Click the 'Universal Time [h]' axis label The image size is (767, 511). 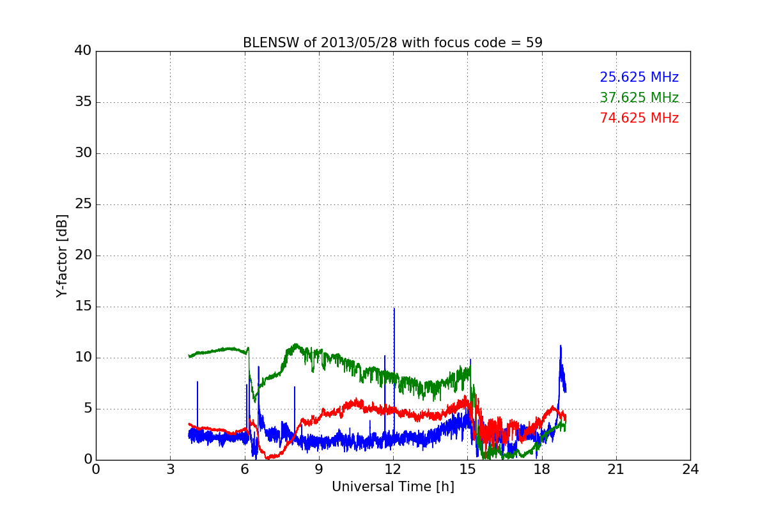coord(392,487)
